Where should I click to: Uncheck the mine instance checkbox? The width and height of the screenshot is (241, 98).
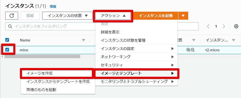(x=7, y=50)
